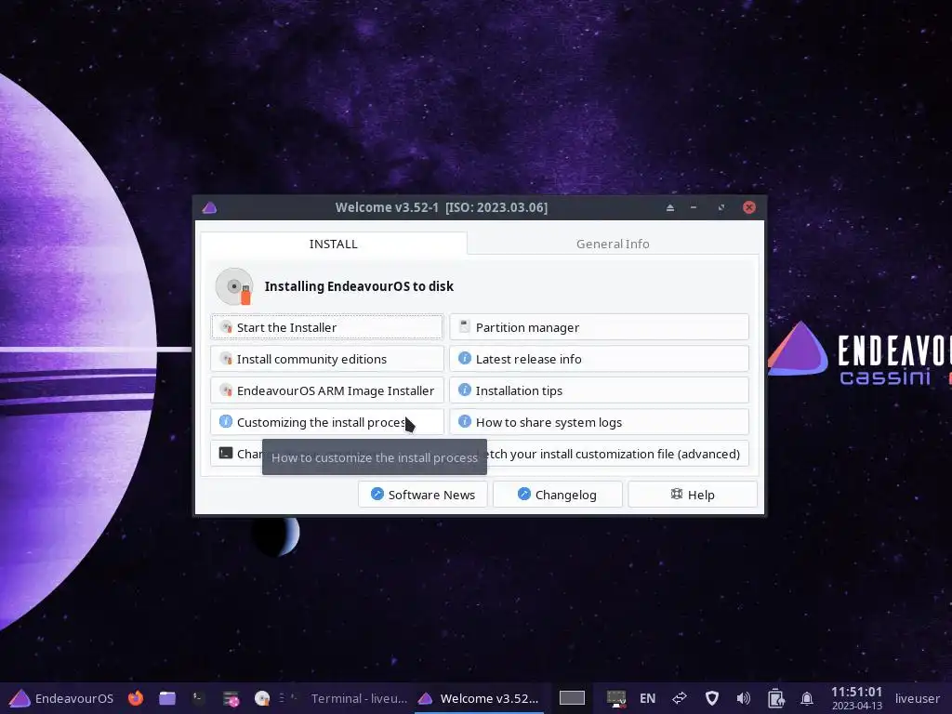Click the terminal icon on partially hidden Chan button

tap(226, 453)
